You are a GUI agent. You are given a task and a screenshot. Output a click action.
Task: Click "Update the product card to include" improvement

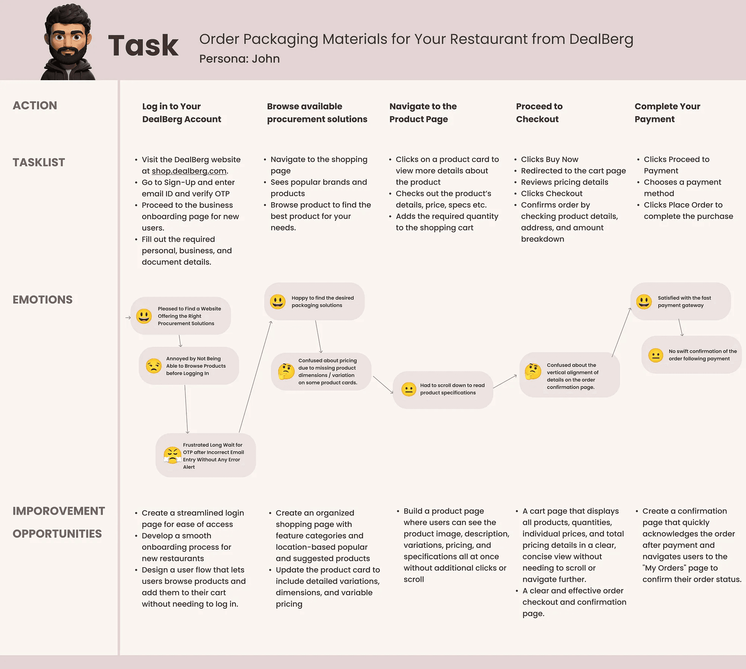tap(328, 587)
